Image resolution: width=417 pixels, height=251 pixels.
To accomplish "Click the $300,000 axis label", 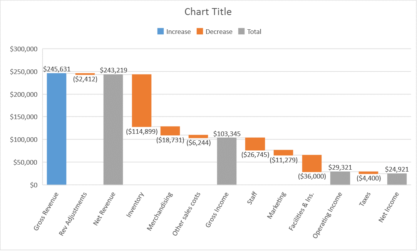I will pyautogui.click(x=23, y=49).
